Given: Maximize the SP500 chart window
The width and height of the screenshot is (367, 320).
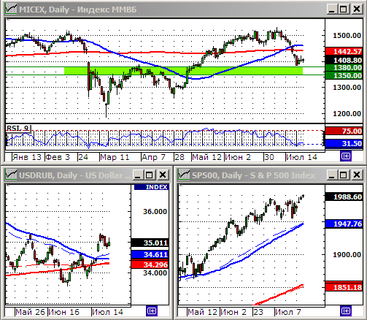Looking at the screenshot, I should point(344,175).
